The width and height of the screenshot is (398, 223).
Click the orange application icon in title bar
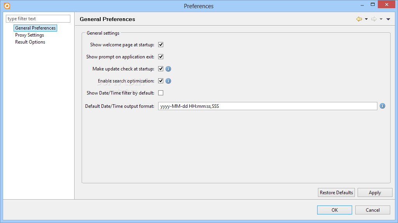(x=7, y=5)
